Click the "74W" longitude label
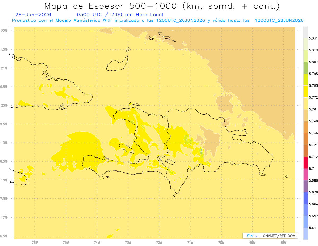 point(97,242)
